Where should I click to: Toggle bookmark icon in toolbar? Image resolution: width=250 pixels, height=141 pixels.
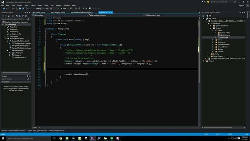pos(90,9)
